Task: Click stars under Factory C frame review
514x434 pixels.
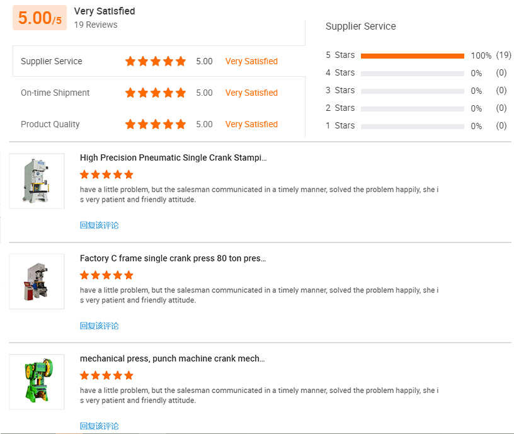Action: [106, 275]
